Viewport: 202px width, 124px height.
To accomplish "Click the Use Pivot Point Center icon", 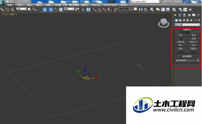I will coord(77,10).
